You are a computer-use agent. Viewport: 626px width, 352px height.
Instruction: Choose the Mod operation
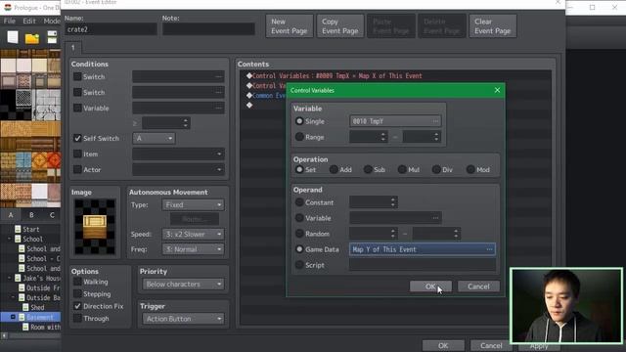pyautogui.click(x=470, y=169)
